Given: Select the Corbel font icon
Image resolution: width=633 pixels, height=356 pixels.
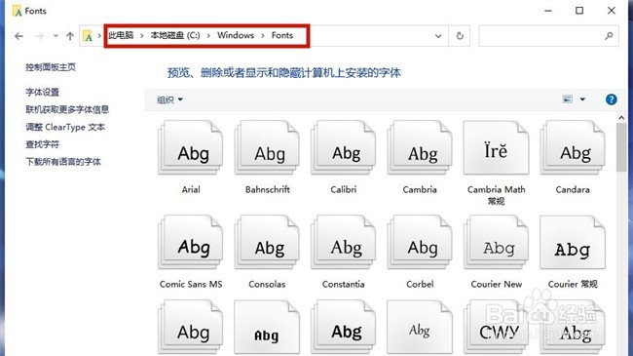Looking at the screenshot, I should 420,242.
